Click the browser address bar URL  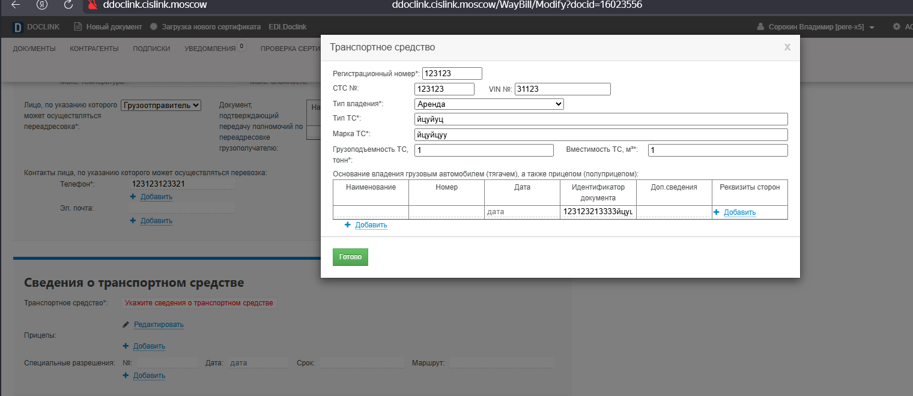pos(517,5)
